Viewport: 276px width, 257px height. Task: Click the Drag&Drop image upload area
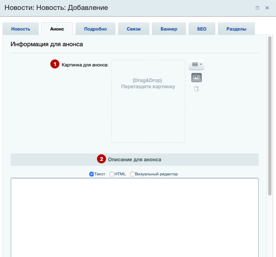pos(148,101)
